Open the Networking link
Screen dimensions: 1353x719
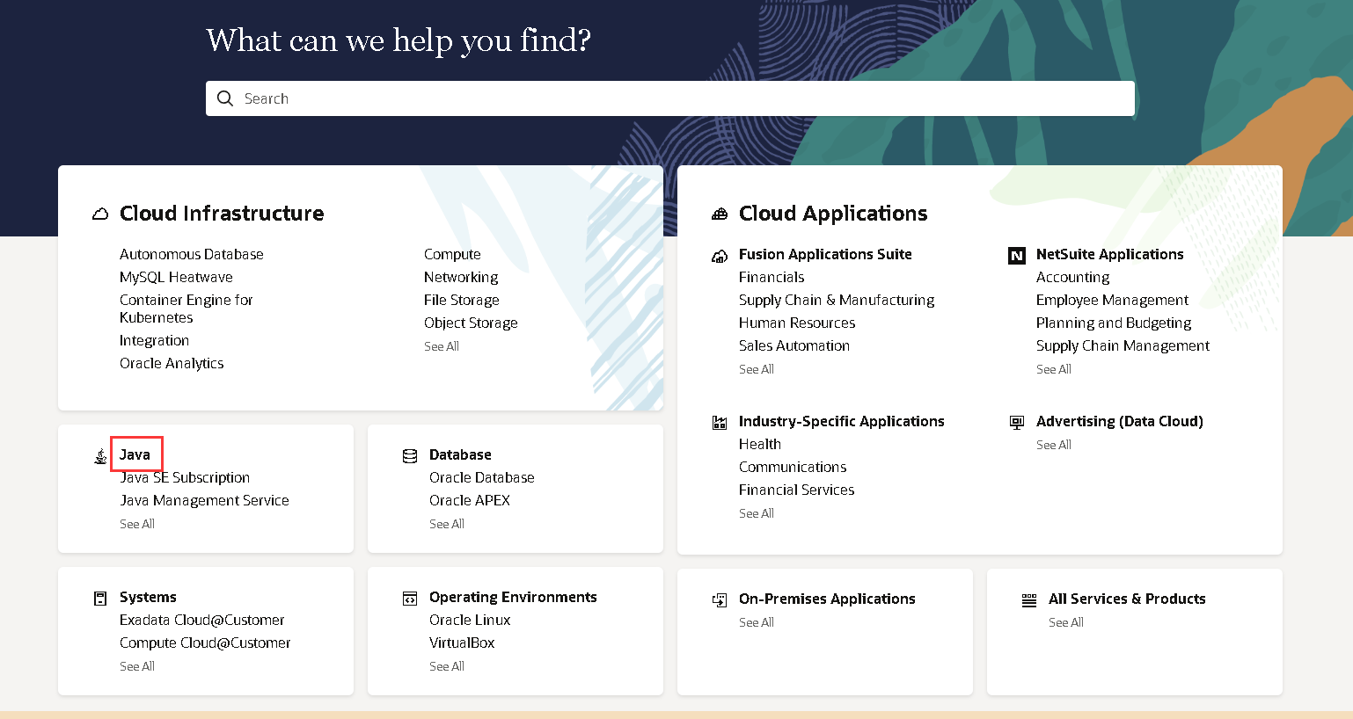(x=461, y=277)
